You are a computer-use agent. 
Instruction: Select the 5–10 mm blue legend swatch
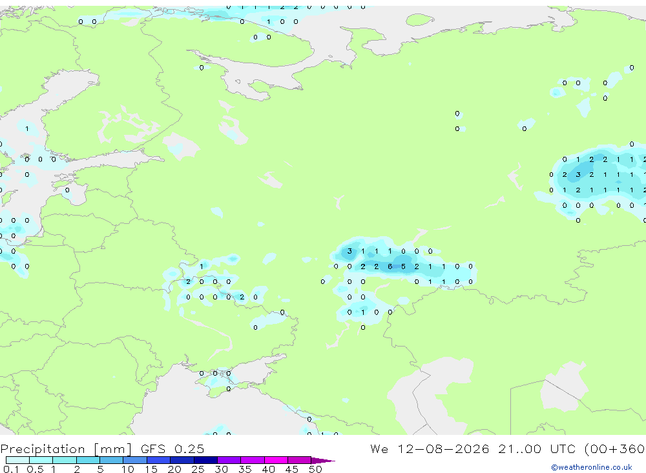pyautogui.click(x=111, y=460)
